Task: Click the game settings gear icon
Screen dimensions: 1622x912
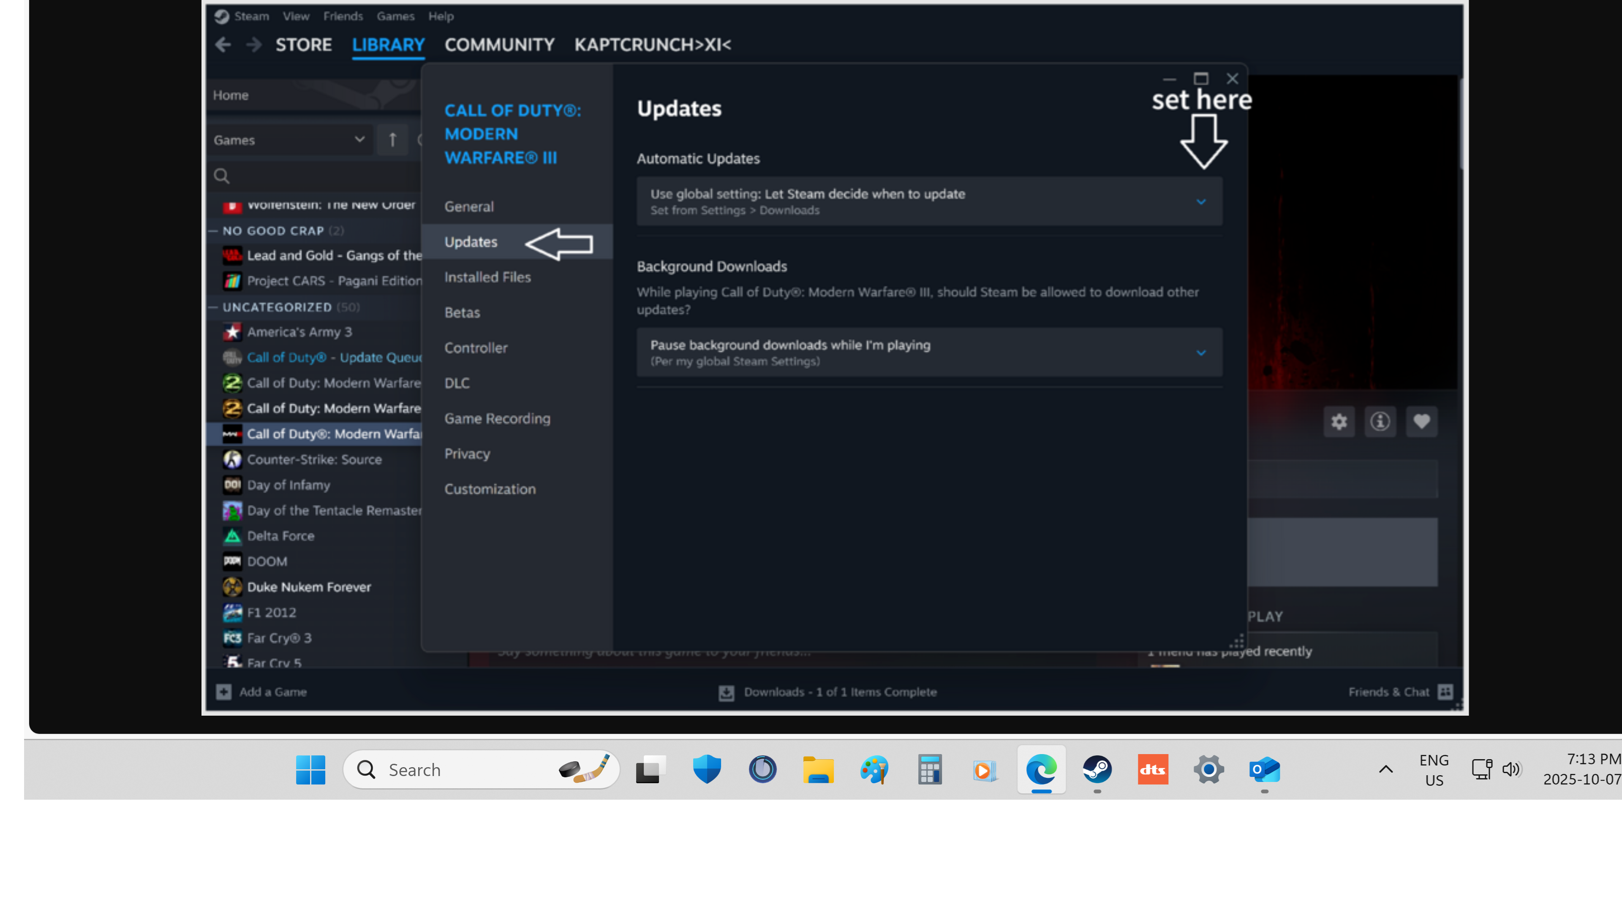Action: pos(1339,421)
